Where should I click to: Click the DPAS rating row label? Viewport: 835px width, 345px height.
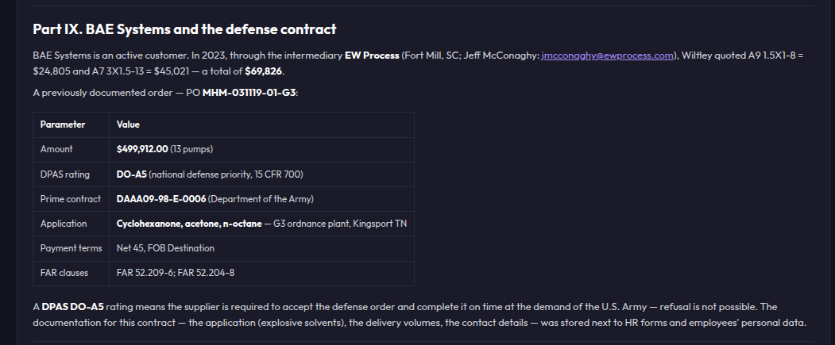pyautogui.click(x=71, y=174)
